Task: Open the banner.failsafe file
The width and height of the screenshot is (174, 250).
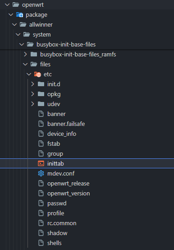Action: [66, 124]
